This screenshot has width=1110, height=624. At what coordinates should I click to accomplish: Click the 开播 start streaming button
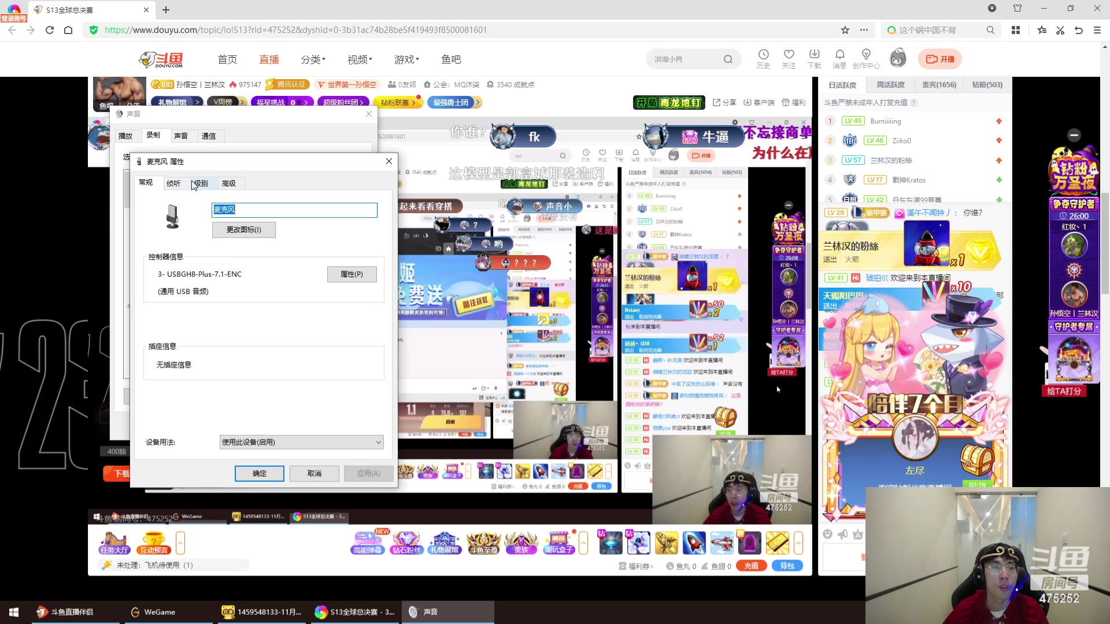tap(940, 59)
